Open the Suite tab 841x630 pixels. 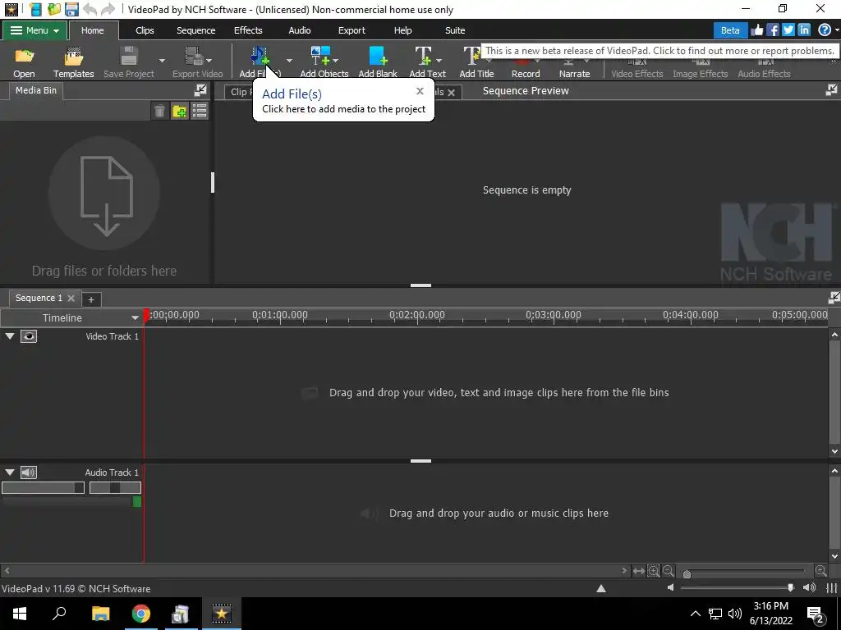(x=455, y=30)
